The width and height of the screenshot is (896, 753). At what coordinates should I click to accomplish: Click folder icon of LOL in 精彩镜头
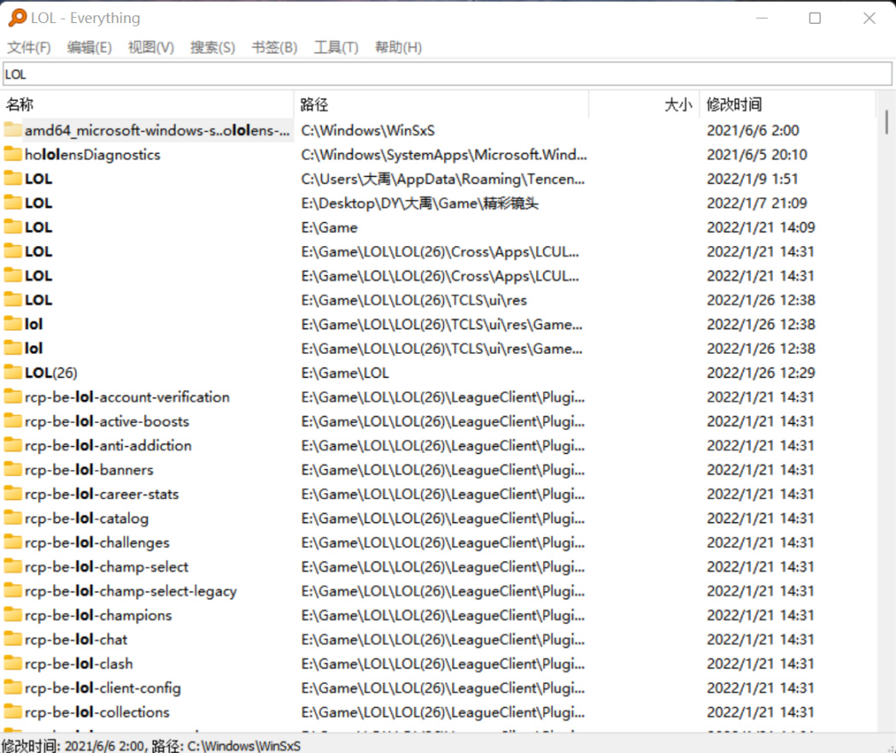pyautogui.click(x=13, y=203)
